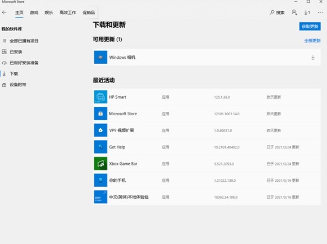The image size is (327, 244).
Task: Click the cloud icon beside 已做好安装准备
Action: click(4, 63)
